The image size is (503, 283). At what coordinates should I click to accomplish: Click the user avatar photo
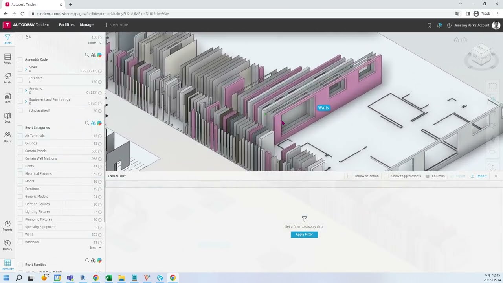click(496, 25)
